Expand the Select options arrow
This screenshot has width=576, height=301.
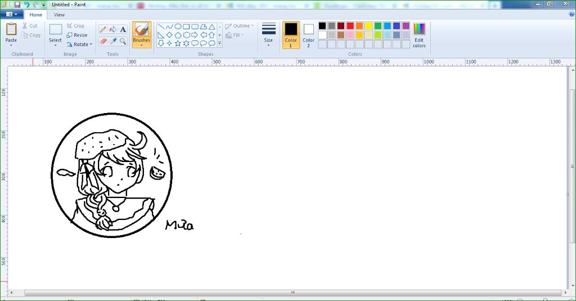[56, 45]
